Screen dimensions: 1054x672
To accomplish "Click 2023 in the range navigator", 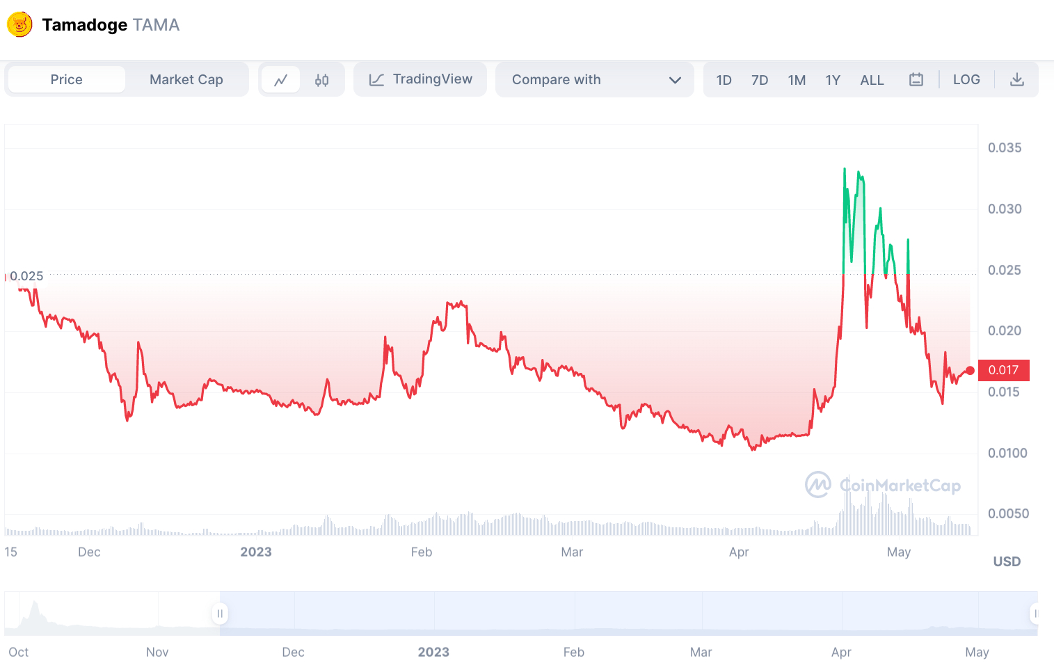I will pyautogui.click(x=433, y=652).
